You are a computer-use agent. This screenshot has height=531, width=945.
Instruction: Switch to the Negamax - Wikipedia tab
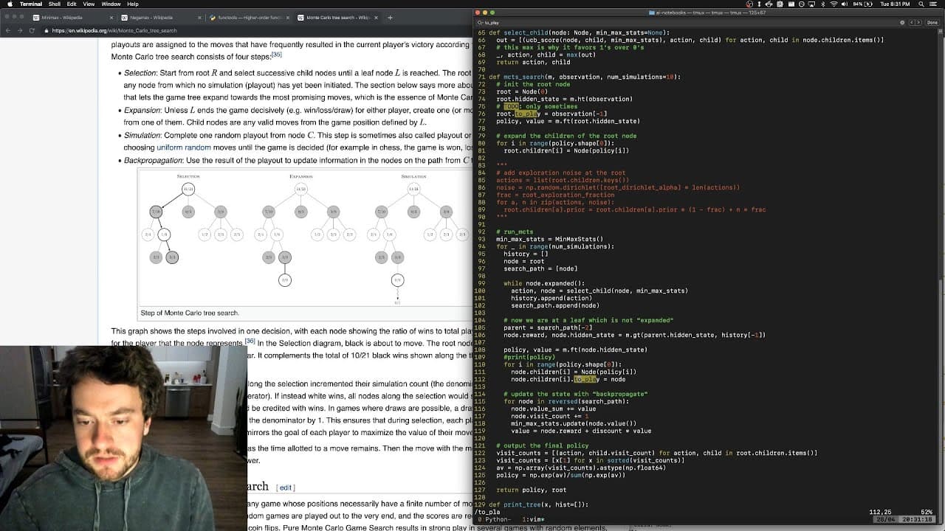160,17
